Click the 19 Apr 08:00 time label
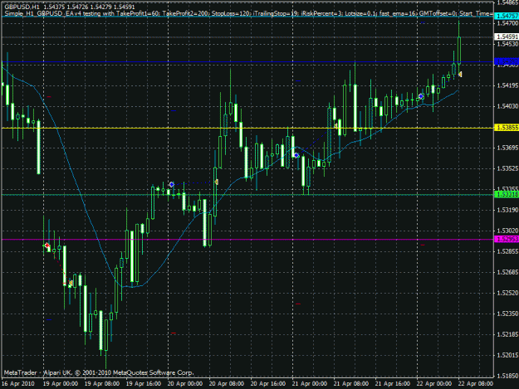The height and width of the screenshot is (389, 519). [102, 384]
